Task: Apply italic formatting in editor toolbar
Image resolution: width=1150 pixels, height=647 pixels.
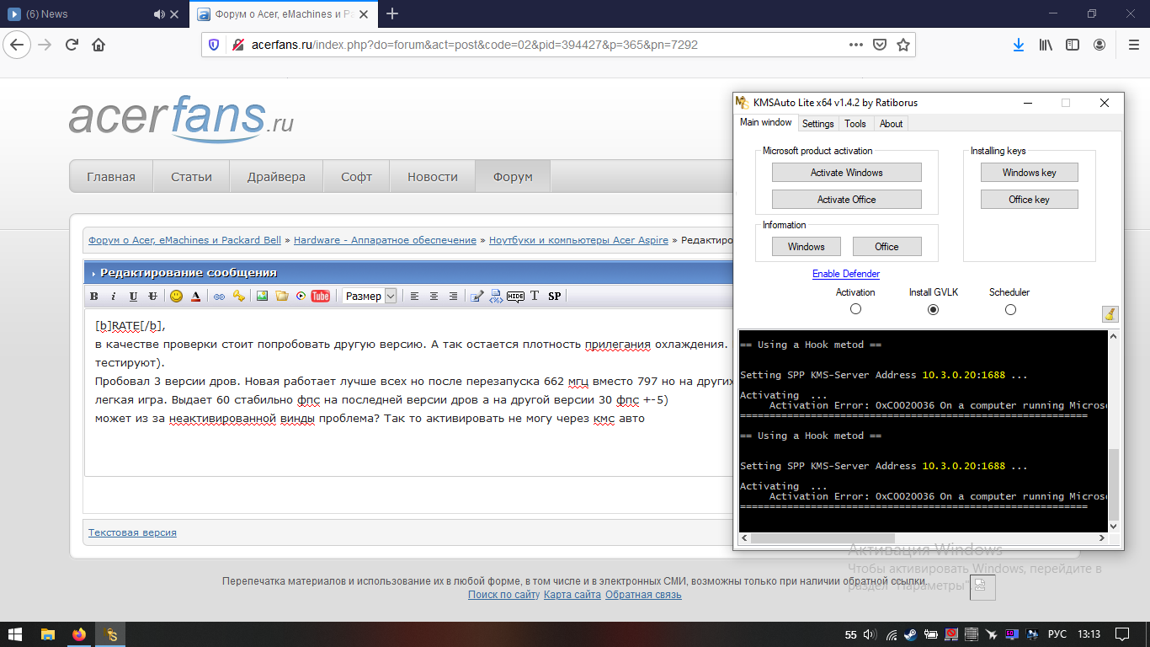Action: (x=114, y=297)
